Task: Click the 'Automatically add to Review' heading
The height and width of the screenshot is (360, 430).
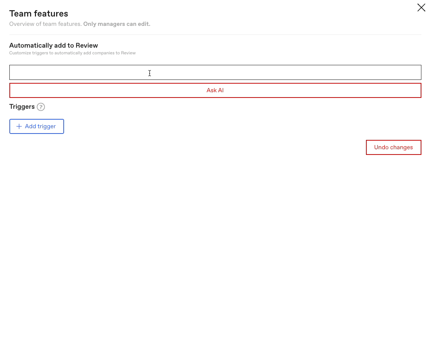Action: click(x=54, y=45)
